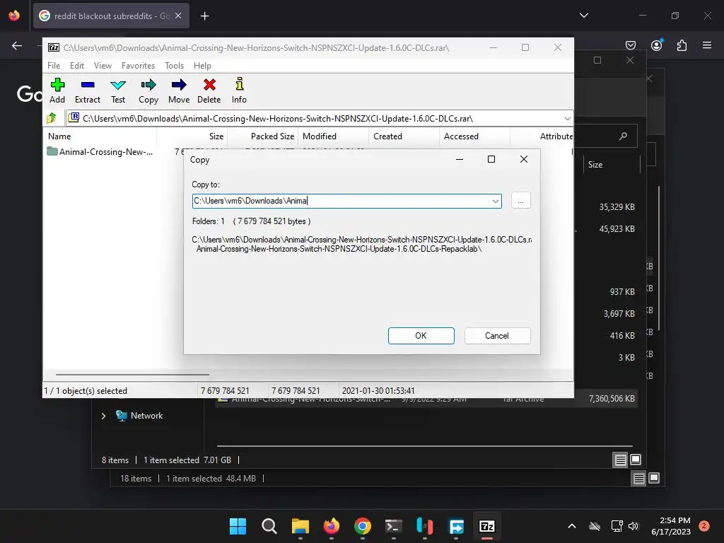The height and width of the screenshot is (543, 724).
Task: Click the Info toolbar icon
Action: 239,90
